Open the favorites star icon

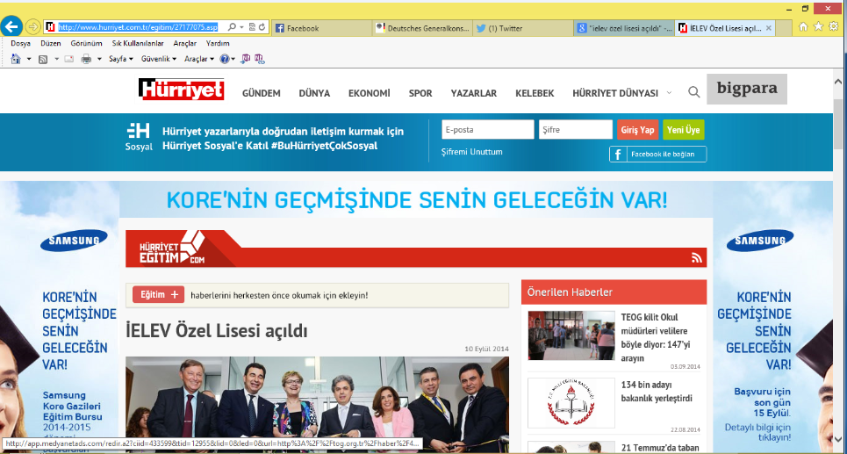pyautogui.click(x=818, y=27)
